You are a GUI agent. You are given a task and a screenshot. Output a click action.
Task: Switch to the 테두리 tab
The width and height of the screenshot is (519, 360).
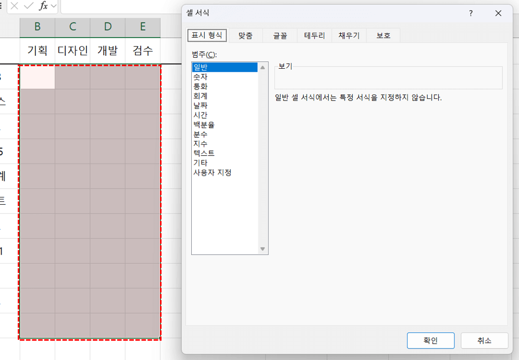pos(314,35)
